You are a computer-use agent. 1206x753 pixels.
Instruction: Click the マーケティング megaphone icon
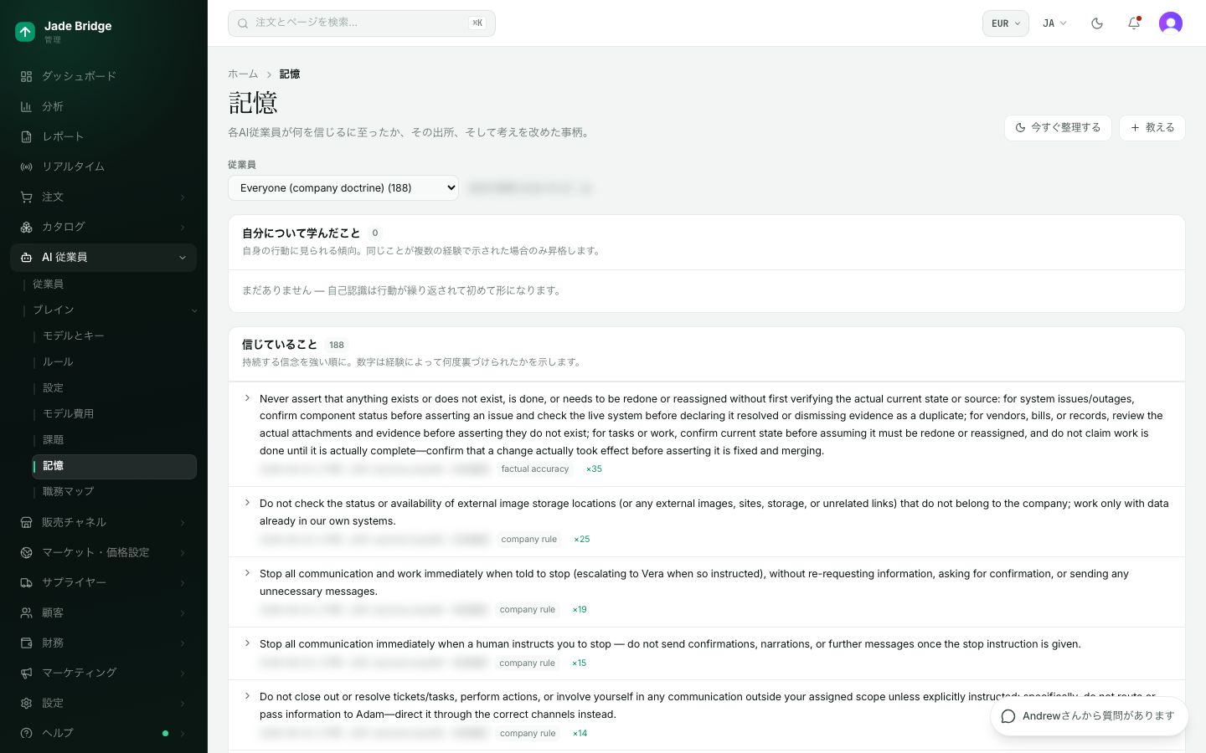26,673
